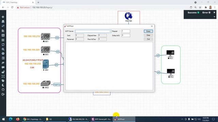
Task: Open the Networks arrows icon in sidebar
Action: tap(3, 26)
